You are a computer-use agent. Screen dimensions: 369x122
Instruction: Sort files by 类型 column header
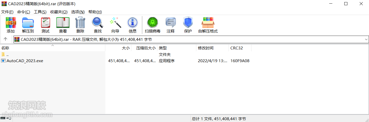177,48
